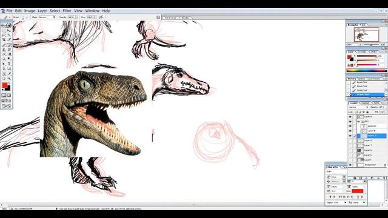This screenshot has width=388, height=218.
Task: Select the Magic Wand tool
Action: pos(9,35)
